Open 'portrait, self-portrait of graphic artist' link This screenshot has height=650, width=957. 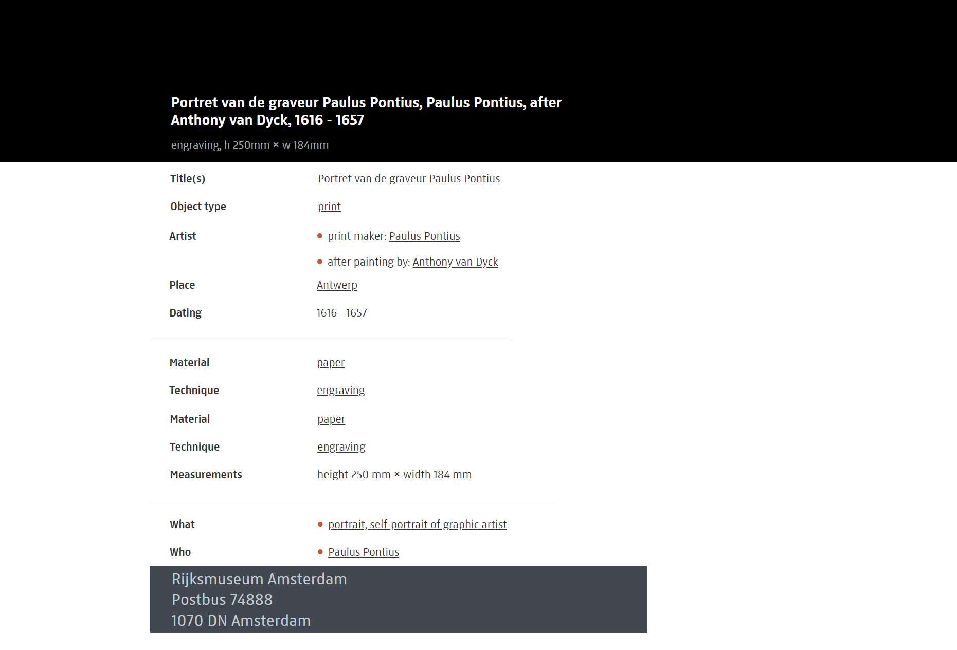point(417,525)
